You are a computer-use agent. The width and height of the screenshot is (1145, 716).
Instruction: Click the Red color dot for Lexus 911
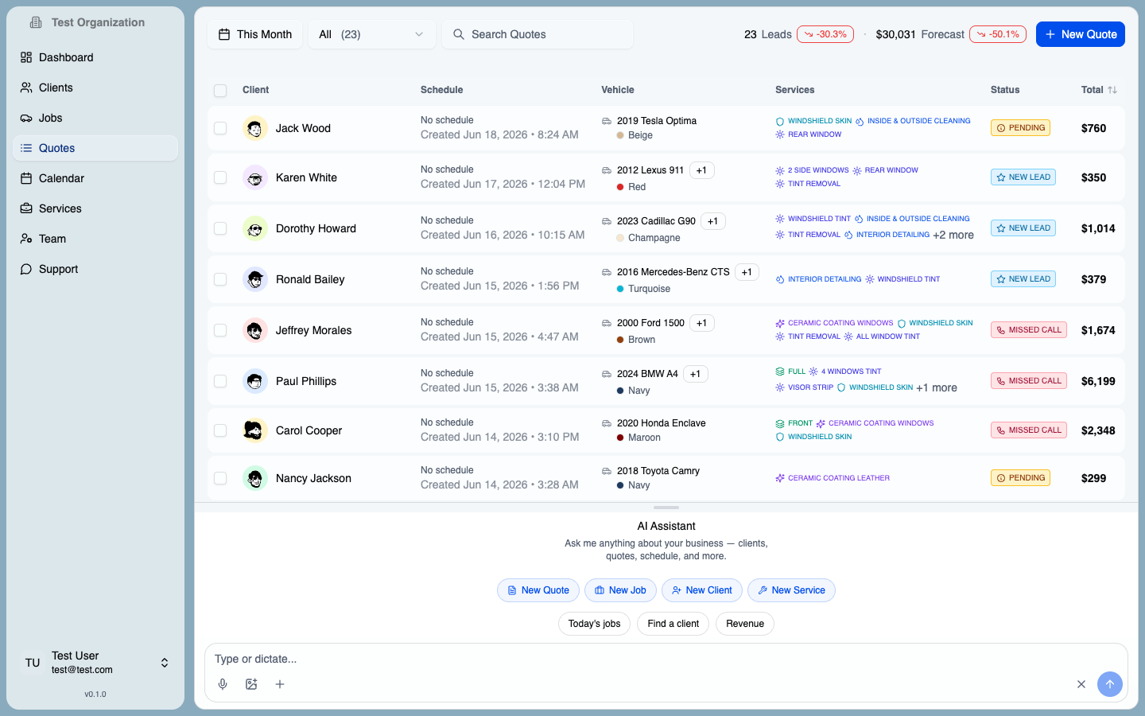620,187
